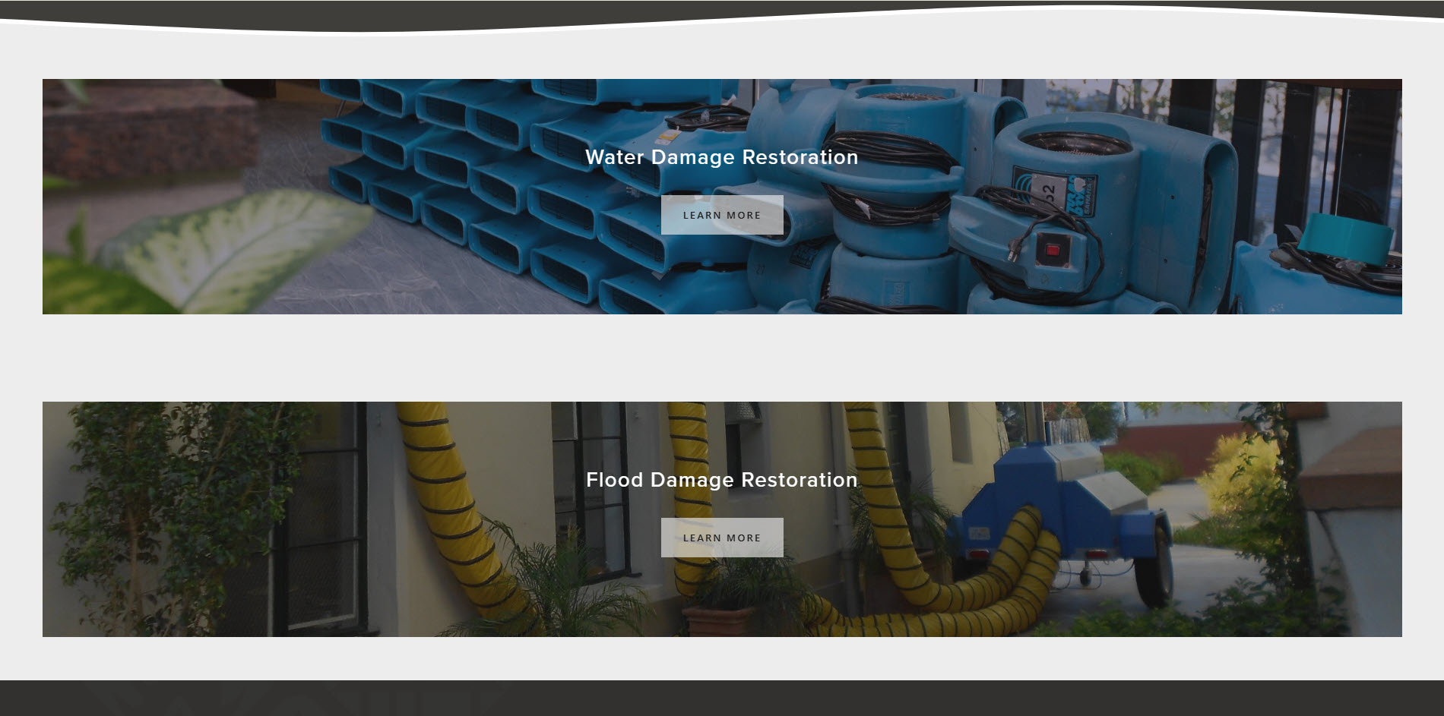Click the dark footer strip at page bottom
Screen dimensions: 1444x716
tap(722, 698)
